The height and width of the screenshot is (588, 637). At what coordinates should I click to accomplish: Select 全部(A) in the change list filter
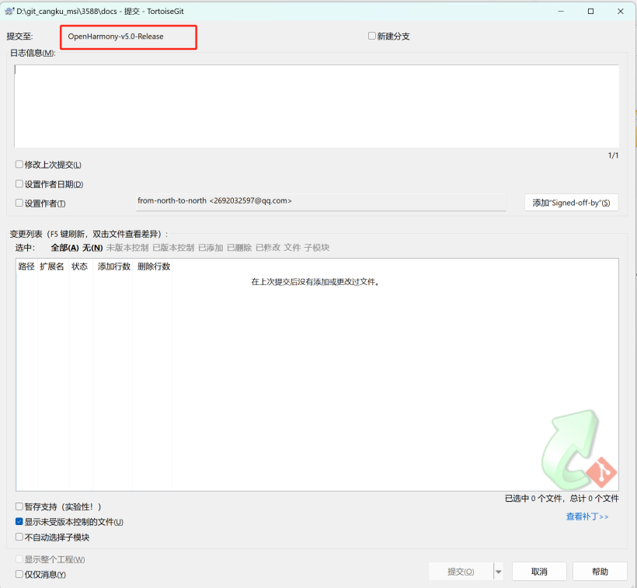(64, 248)
